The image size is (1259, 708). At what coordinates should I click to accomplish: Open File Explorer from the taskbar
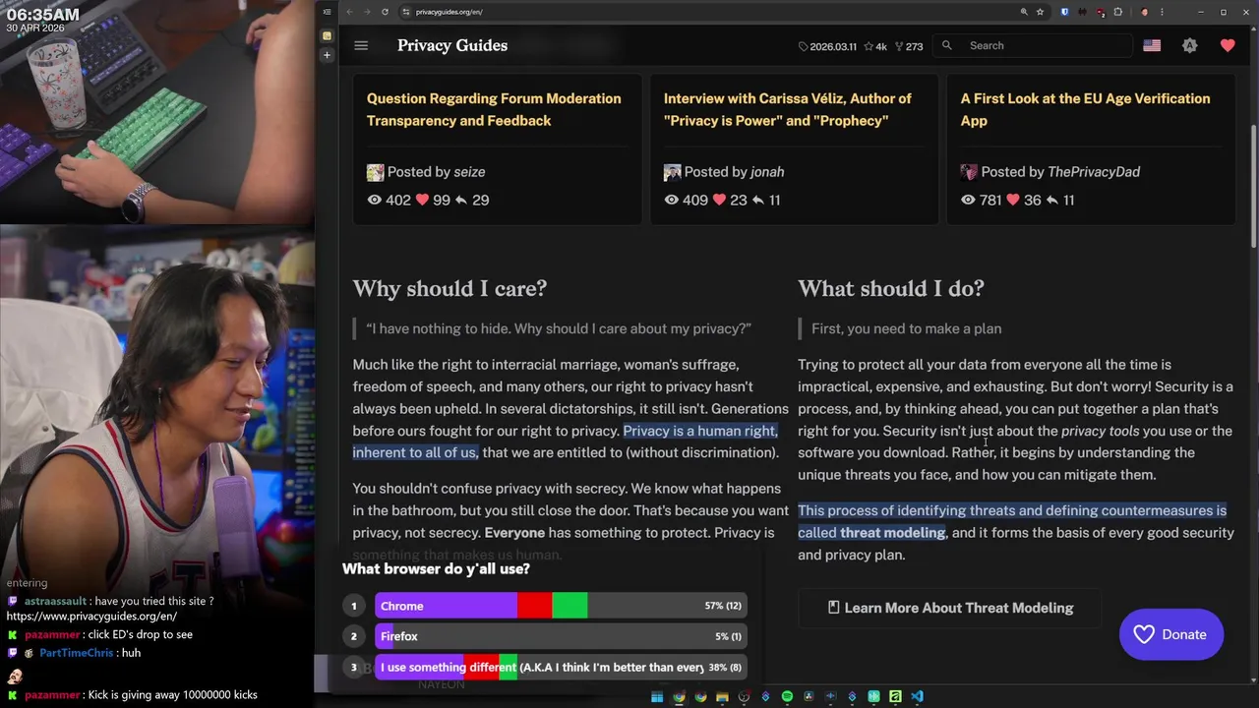coord(722,696)
